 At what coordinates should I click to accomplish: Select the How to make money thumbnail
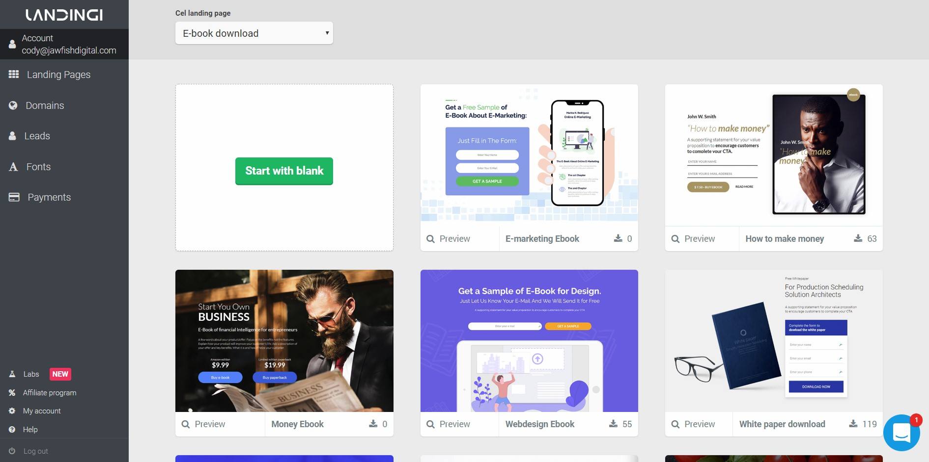coord(774,155)
